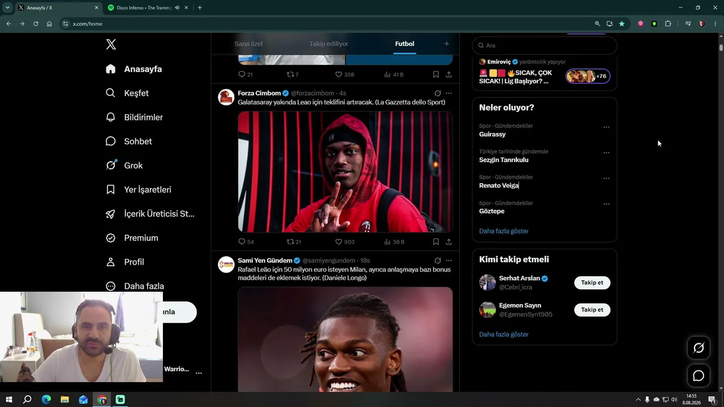Viewport: 724px width, 407px height.
Task: Bookmark the top post with 41 B views
Action: pyautogui.click(x=436, y=74)
